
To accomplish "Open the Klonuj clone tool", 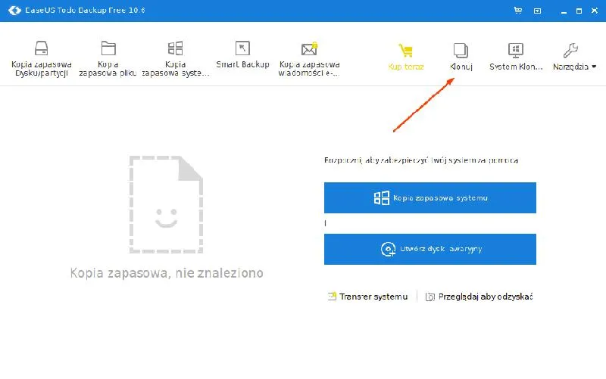I will pyautogui.click(x=461, y=57).
